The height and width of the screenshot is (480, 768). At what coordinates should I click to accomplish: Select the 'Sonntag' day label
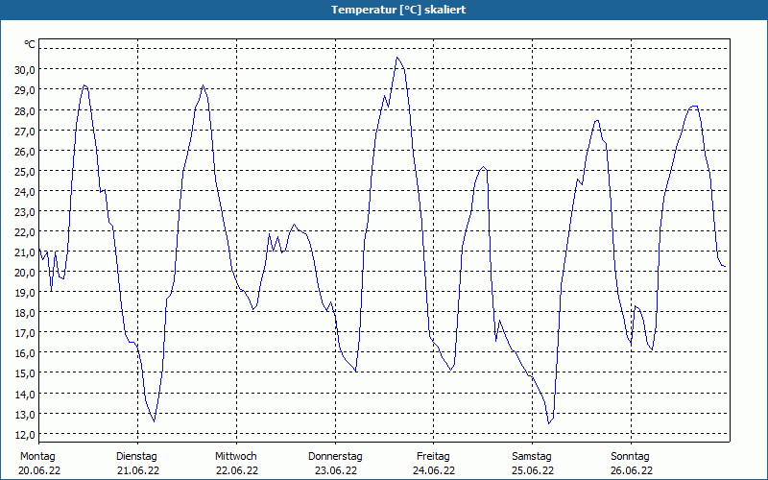click(630, 456)
